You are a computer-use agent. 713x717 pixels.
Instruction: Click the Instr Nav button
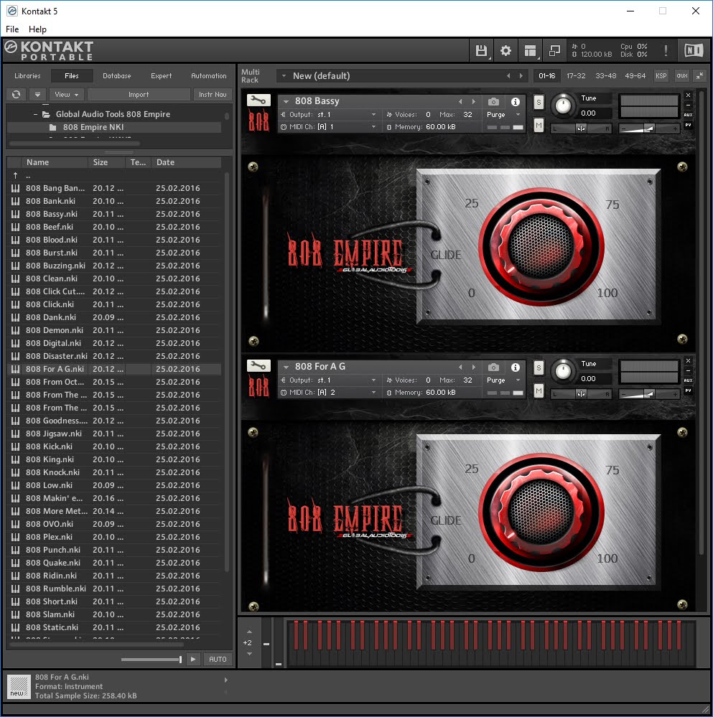[213, 95]
